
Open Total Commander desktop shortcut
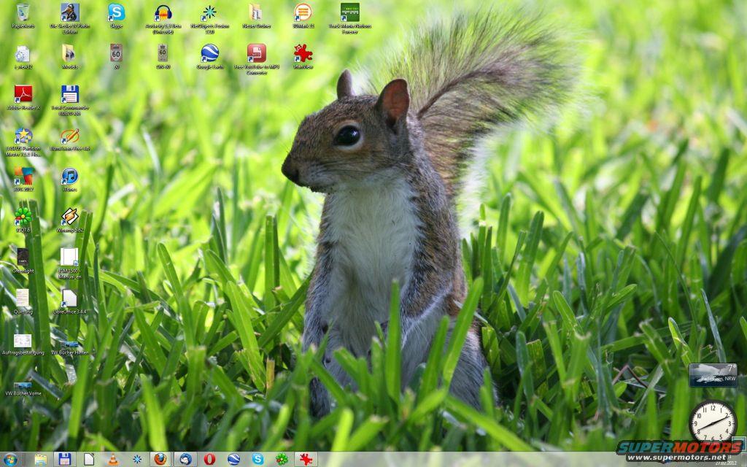(70, 94)
